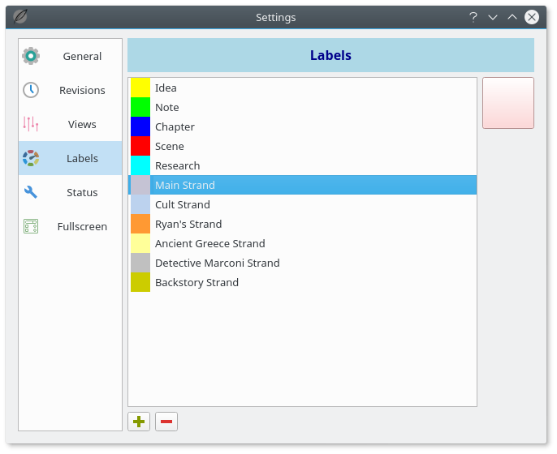Click the General gear icon
This screenshot has width=557, height=454.
tap(31, 56)
